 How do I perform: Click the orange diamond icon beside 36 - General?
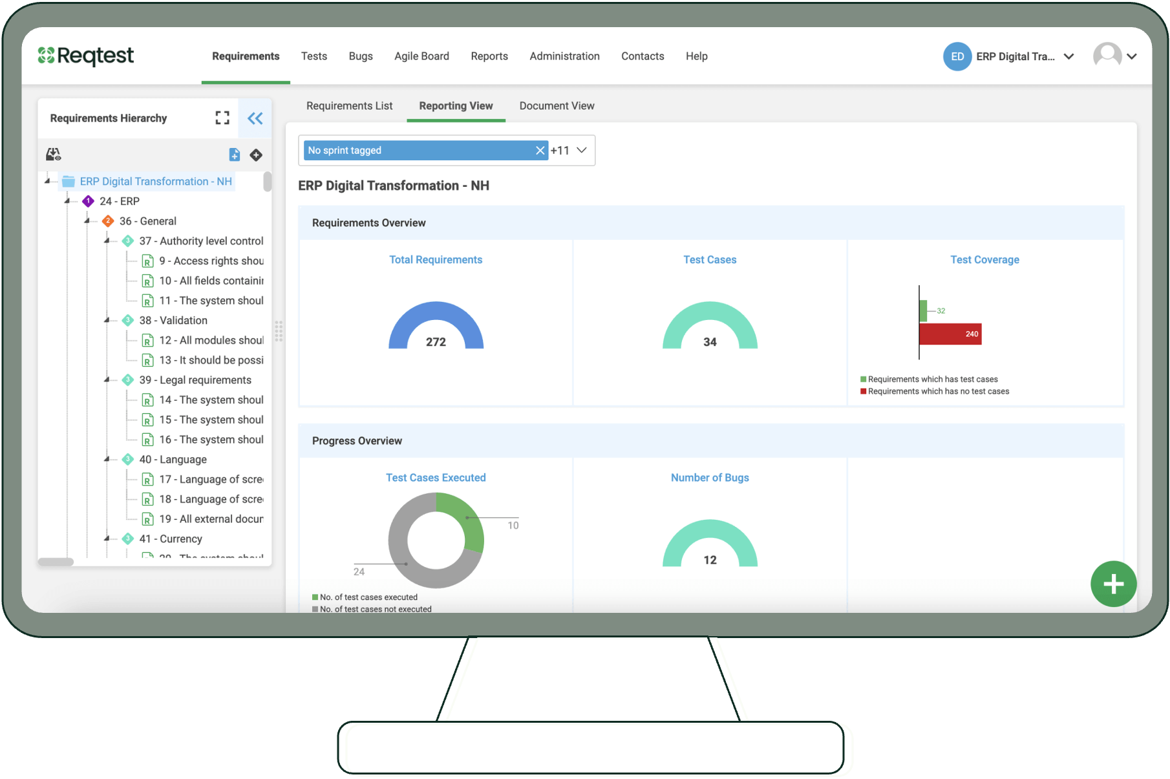[108, 221]
